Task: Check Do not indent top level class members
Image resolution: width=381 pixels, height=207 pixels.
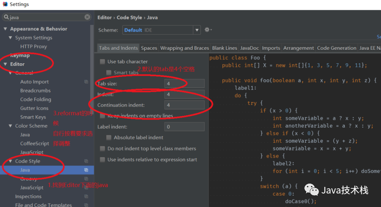Action: point(103,148)
